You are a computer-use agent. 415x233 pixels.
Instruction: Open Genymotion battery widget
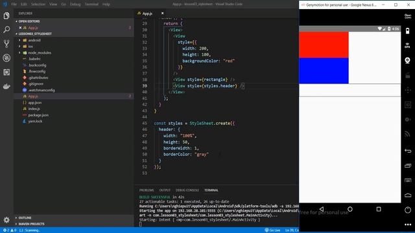pyautogui.click(x=408, y=31)
